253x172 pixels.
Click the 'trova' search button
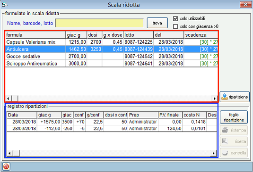point(157,23)
